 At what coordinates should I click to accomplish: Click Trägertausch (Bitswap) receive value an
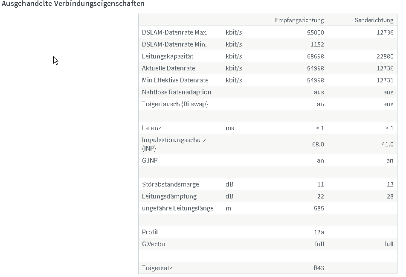click(x=320, y=104)
